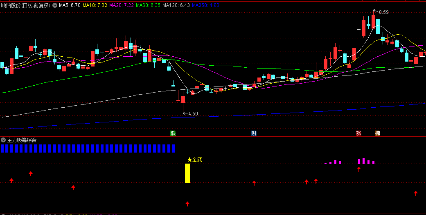Open the dropdown beside 顺纳股份 chart title
426x215 pixels.
55,5
